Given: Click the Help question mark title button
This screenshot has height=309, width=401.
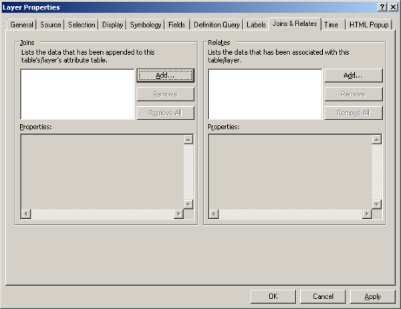Looking at the screenshot, I should click(x=382, y=7).
